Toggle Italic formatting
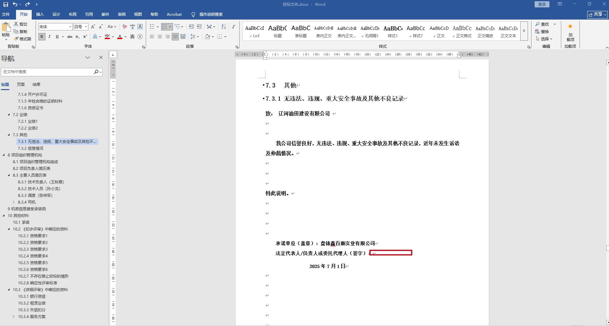Screen dimensions: 609x326 coord(49,37)
